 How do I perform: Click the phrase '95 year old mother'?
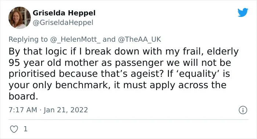(x=53, y=63)
